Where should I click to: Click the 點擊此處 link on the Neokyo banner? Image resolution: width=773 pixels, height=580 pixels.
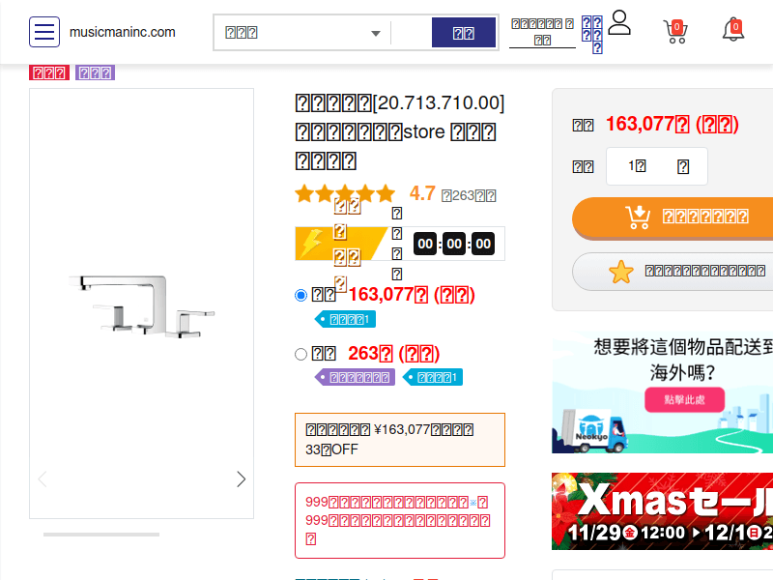tap(683, 400)
